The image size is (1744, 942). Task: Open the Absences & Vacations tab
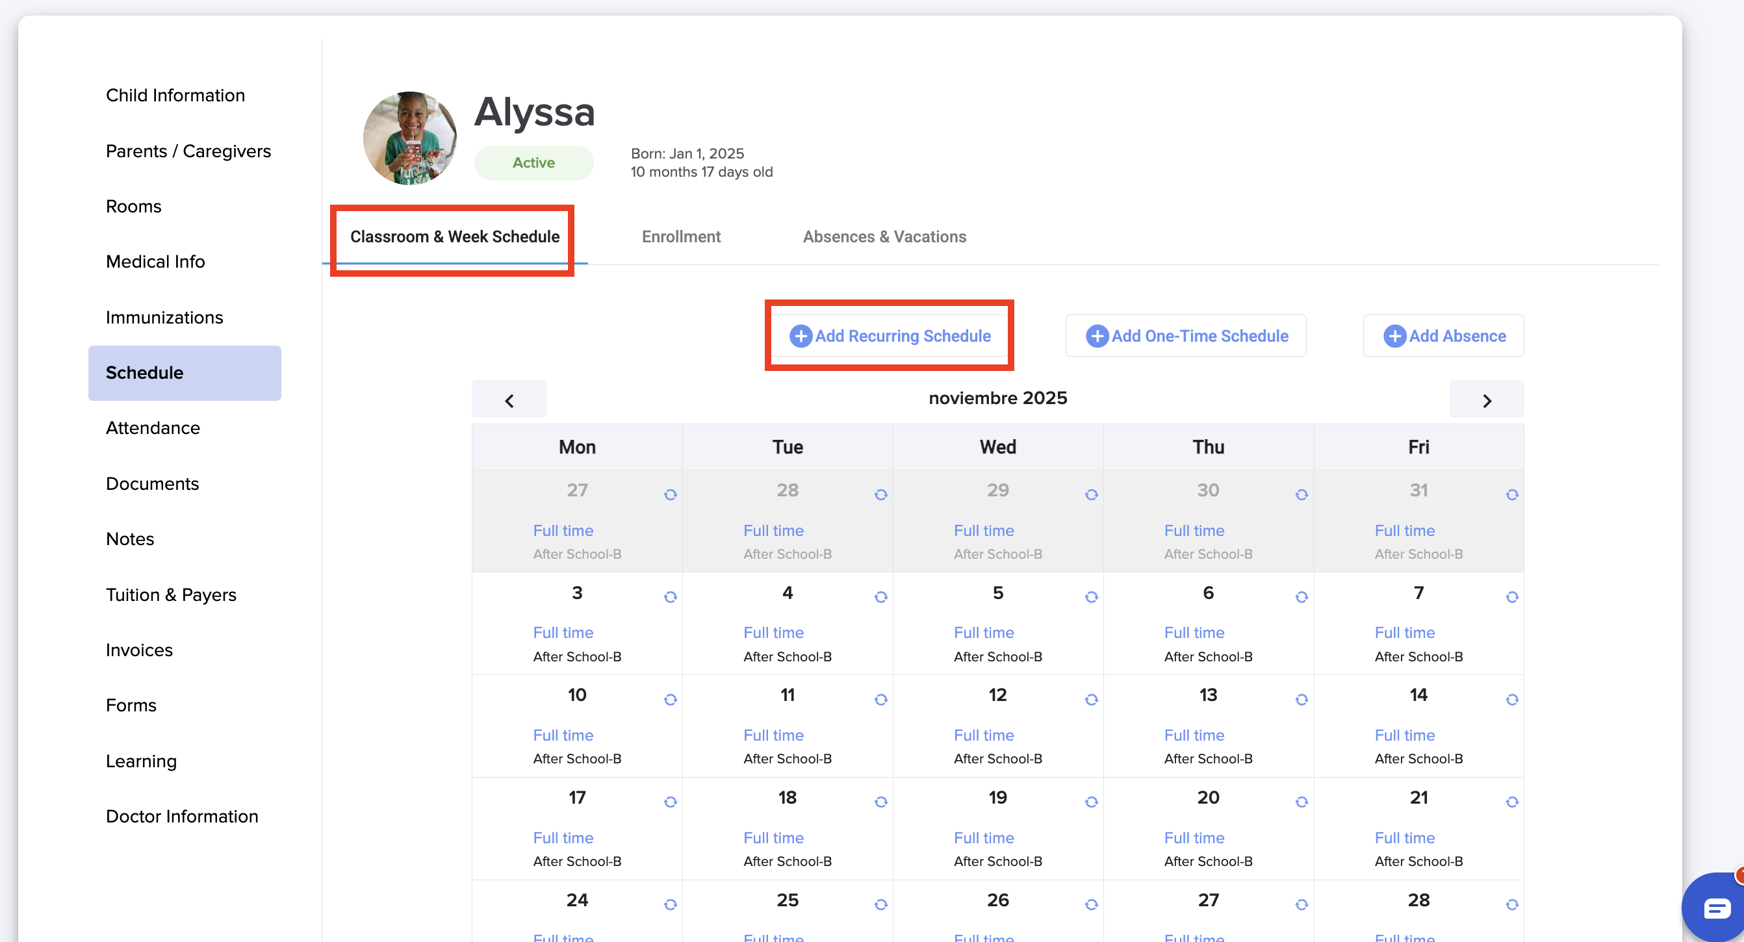tap(884, 237)
